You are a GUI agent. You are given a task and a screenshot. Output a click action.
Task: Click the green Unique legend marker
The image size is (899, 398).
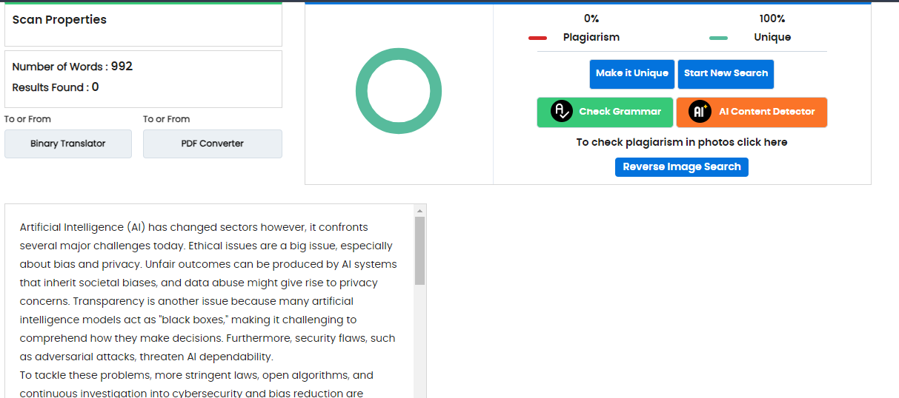click(718, 38)
